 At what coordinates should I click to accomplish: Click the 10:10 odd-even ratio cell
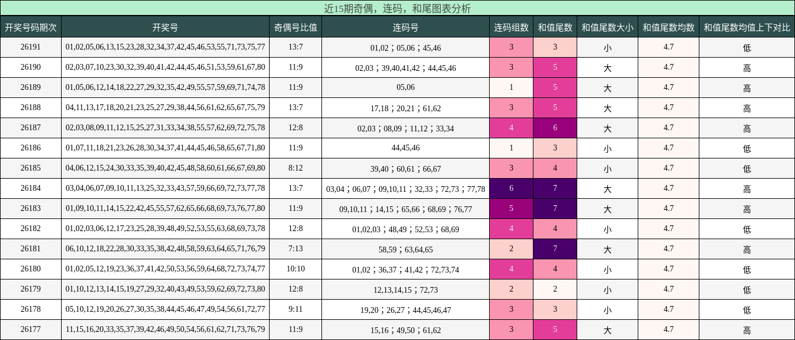(296, 269)
